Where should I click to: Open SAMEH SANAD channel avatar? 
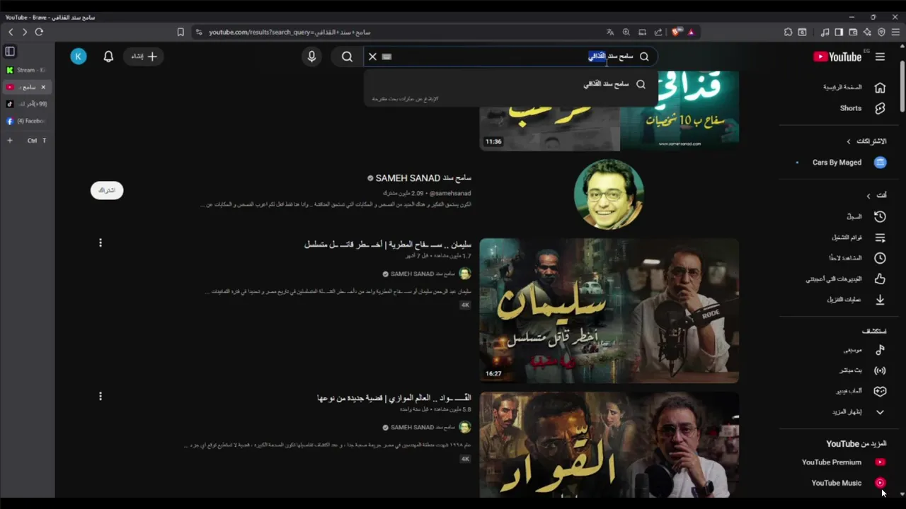tap(609, 194)
